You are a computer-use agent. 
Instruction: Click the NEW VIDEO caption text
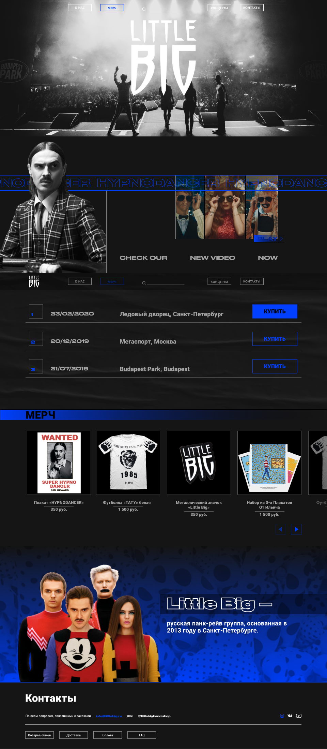[213, 258]
